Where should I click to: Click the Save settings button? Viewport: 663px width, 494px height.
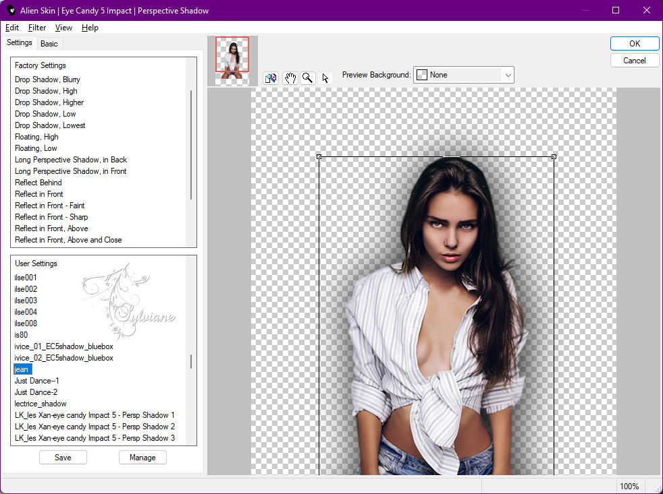click(63, 457)
